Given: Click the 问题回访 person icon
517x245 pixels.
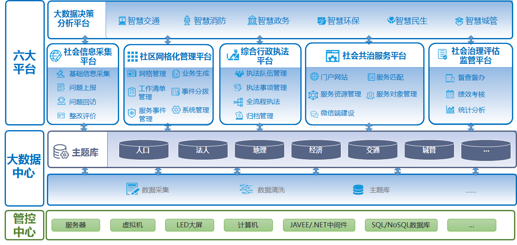Looking at the screenshot, I should pyautogui.click(x=61, y=101).
